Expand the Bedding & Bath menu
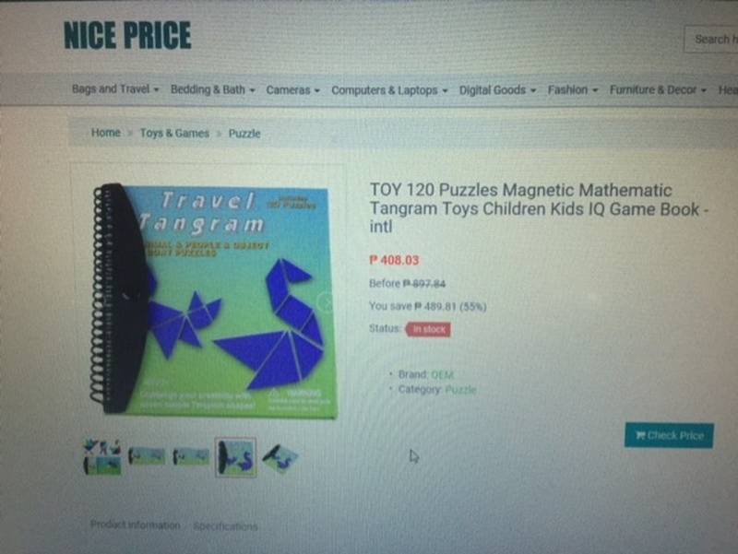The width and height of the screenshot is (738, 554). [x=213, y=89]
